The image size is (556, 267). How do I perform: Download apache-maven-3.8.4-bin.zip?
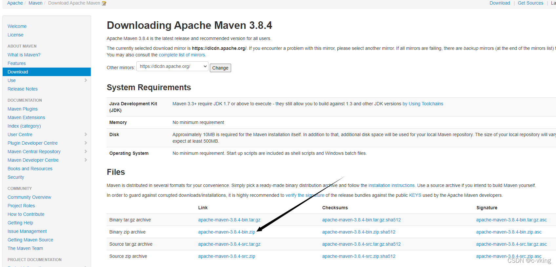(227, 232)
